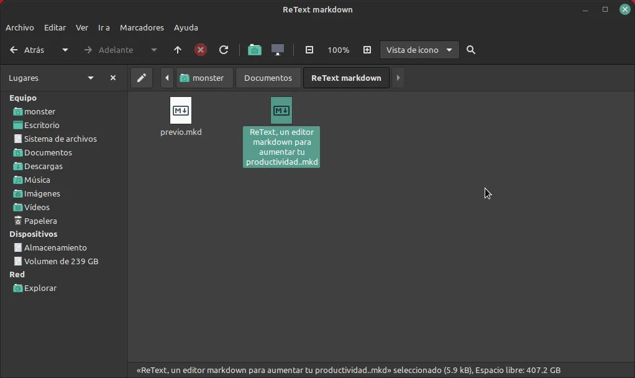
Task: Select the ReText productividad..mkd file icon
Action: click(x=281, y=110)
